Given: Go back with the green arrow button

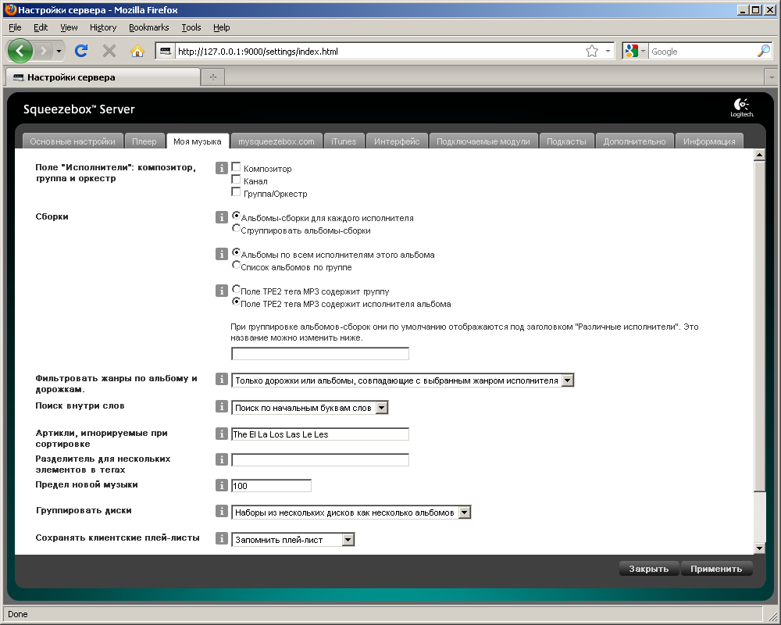Looking at the screenshot, I should [x=20, y=51].
